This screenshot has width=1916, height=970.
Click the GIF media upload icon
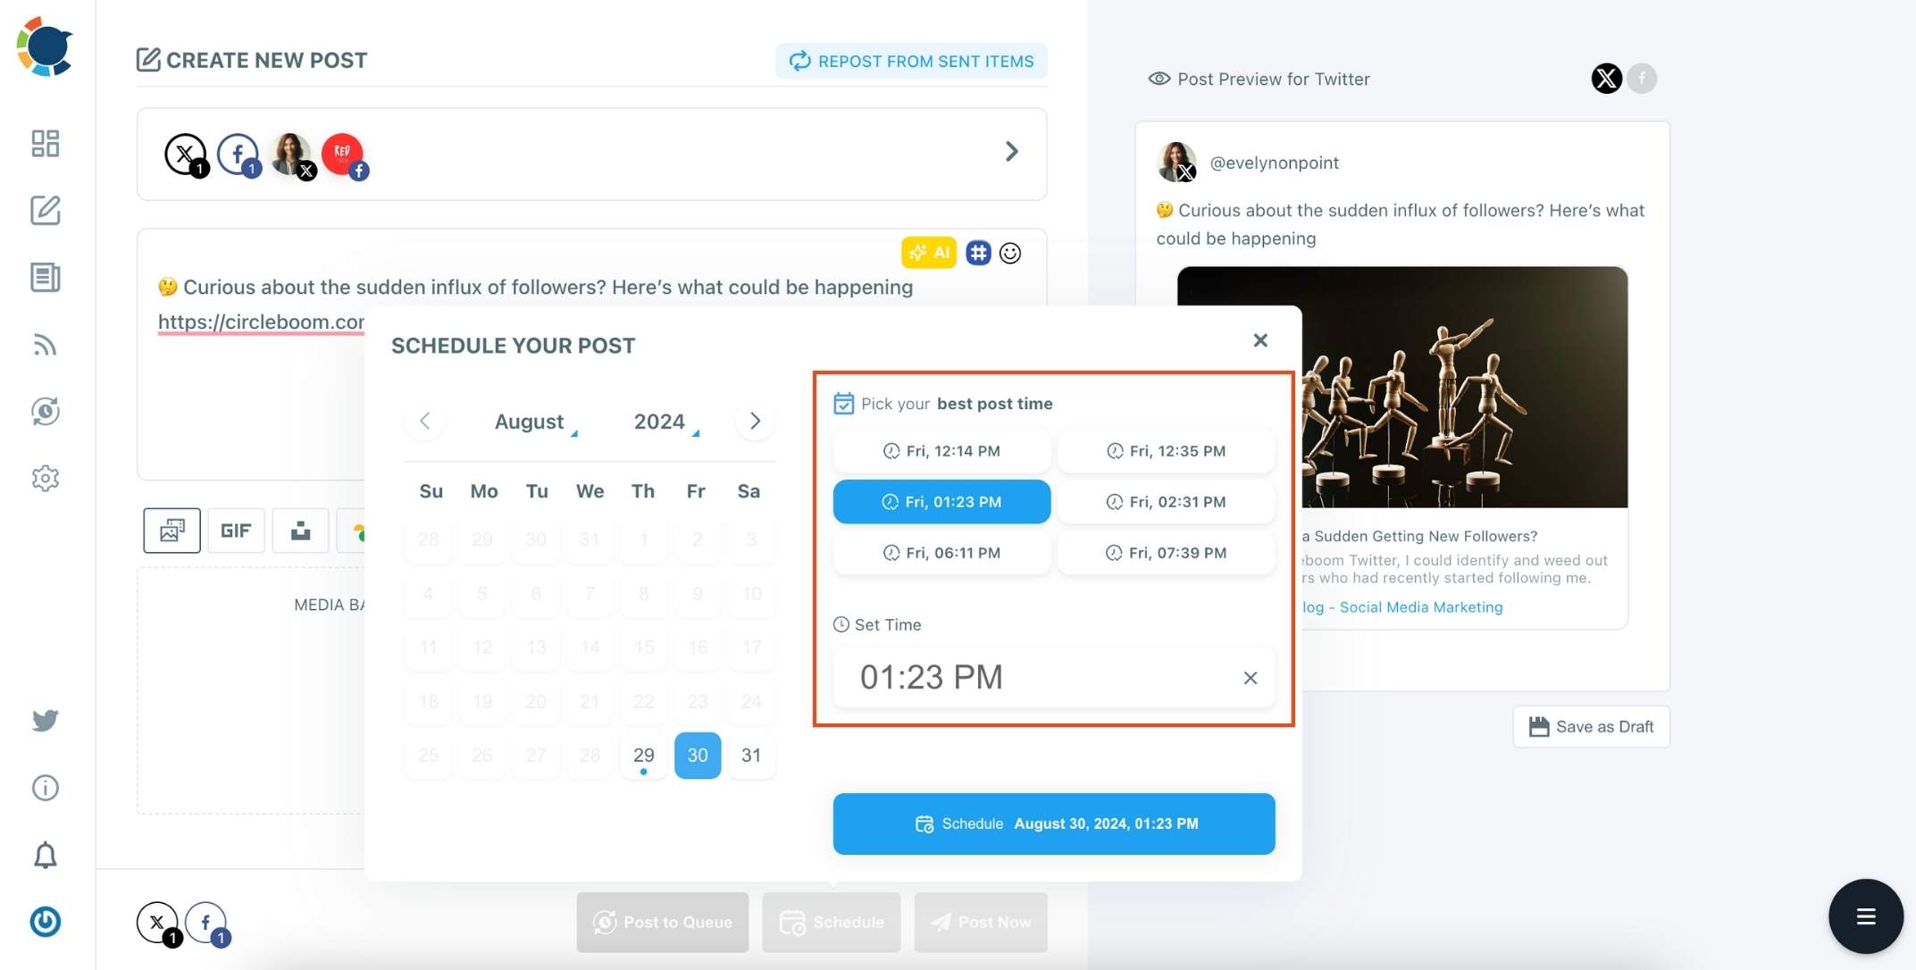[x=235, y=530]
